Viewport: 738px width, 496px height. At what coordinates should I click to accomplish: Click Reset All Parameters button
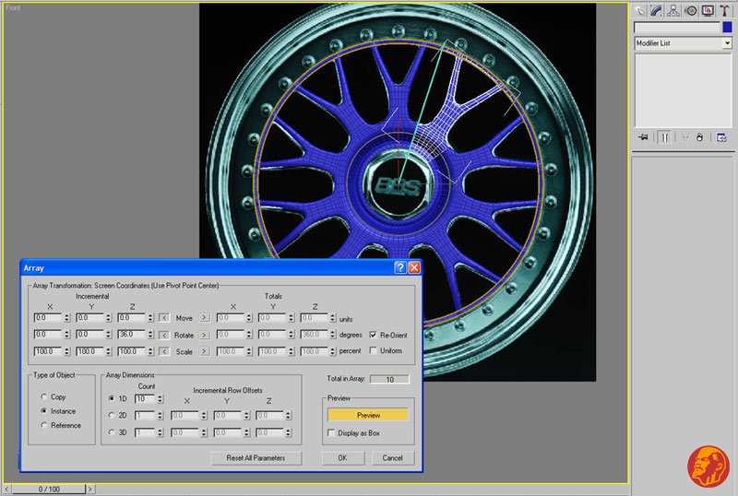click(x=256, y=458)
